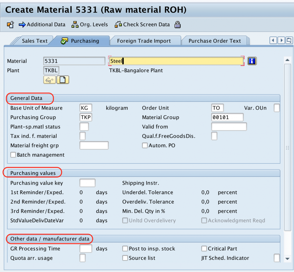Enable the Source list checkbox
The width and height of the screenshot is (294, 272).
click(125, 258)
